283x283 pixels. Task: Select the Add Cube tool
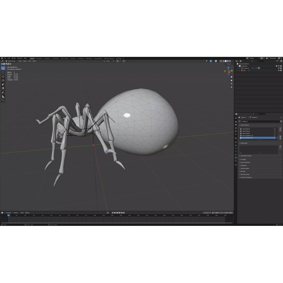[3, 101]
